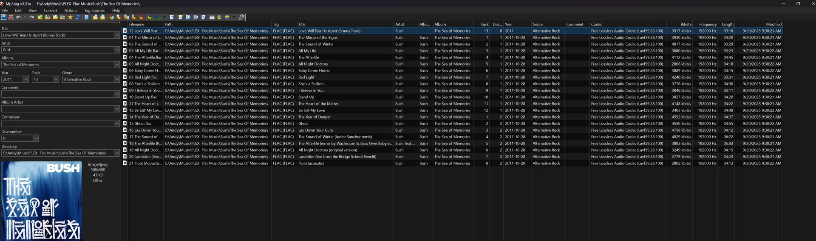This screenshot has width=816, height=241.
Task: Open the Help menu
Action: click(x=116, y=10)
